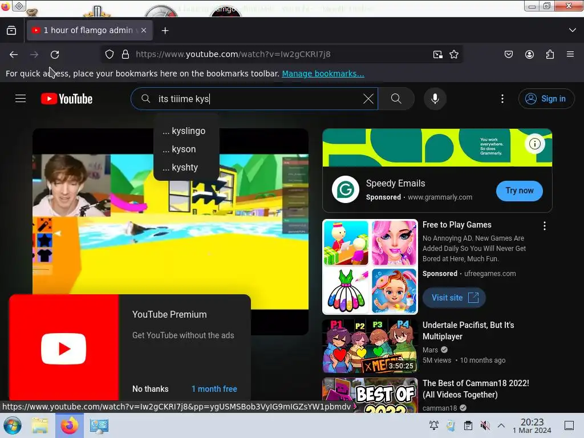584x438 pixels.
Task: Select the 'kyshty' search suggestion
Action: (x=186, y=168)
